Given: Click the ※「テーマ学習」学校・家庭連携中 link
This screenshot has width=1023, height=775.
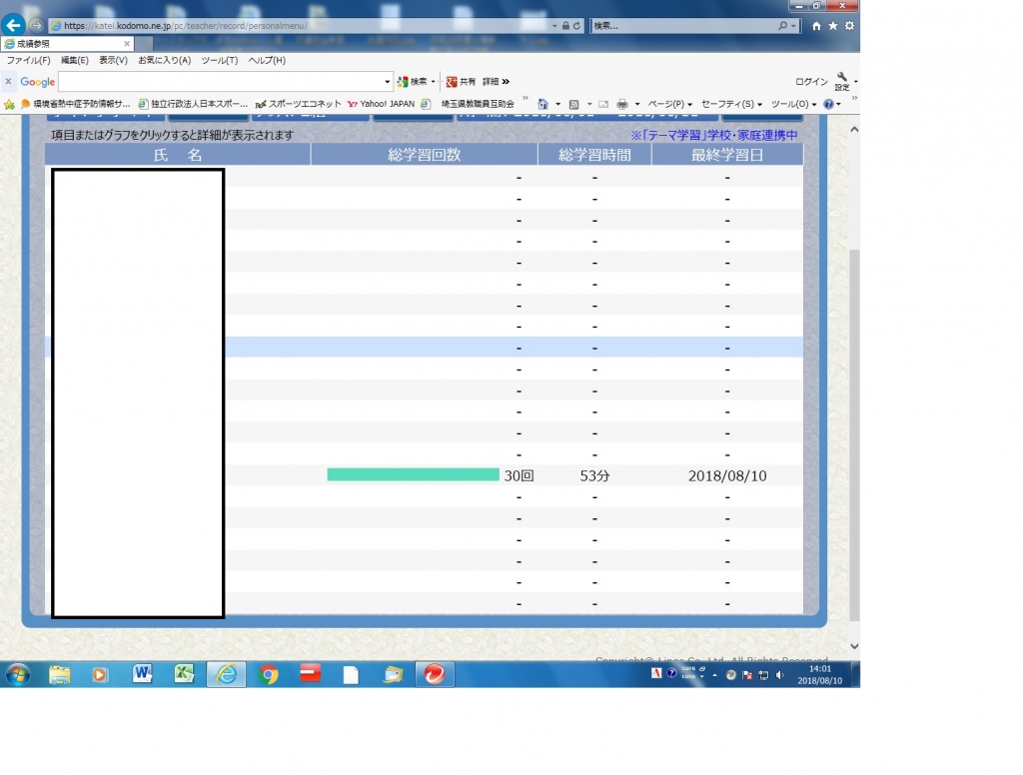Looking at the screenshot, I should (713, 135).
